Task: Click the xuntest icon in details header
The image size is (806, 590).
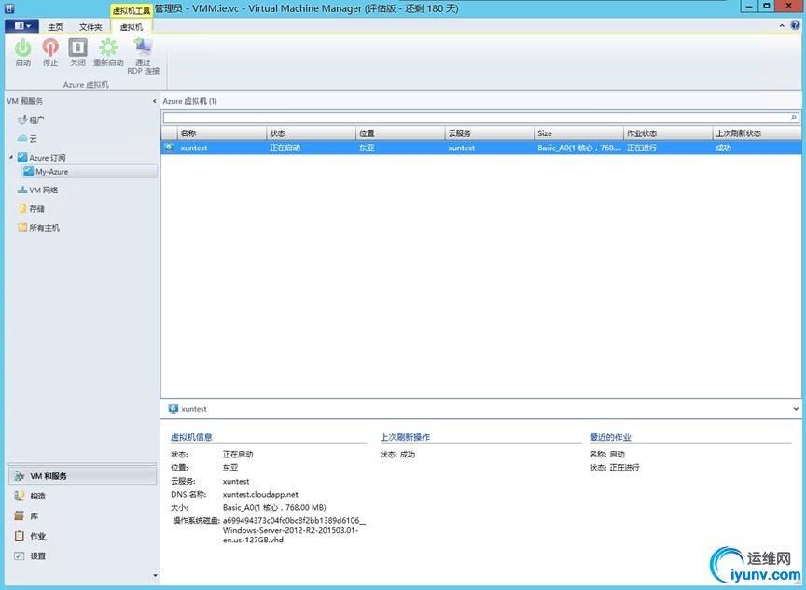Action: (174, 408)
